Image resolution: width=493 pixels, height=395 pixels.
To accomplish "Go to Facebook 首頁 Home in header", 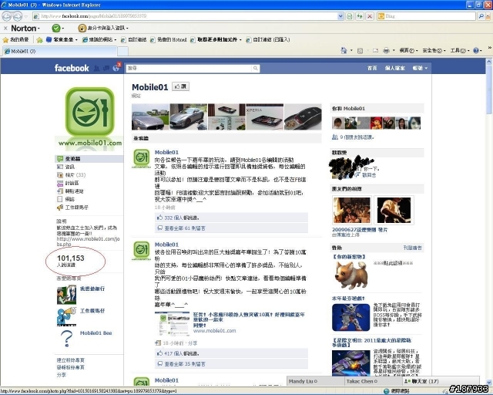I will coord(372,68).
